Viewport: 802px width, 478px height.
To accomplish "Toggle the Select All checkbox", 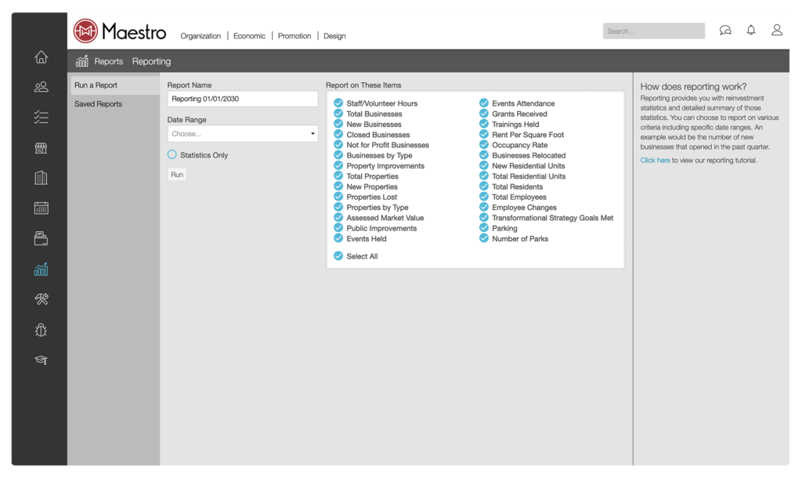I will [338, 256].
